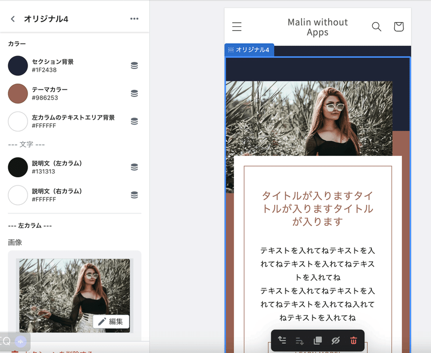Image resolution: width=431 pixels, height=353 pixels.
Task: Click the オリジナル4 panel title
Action: point(46,19)
